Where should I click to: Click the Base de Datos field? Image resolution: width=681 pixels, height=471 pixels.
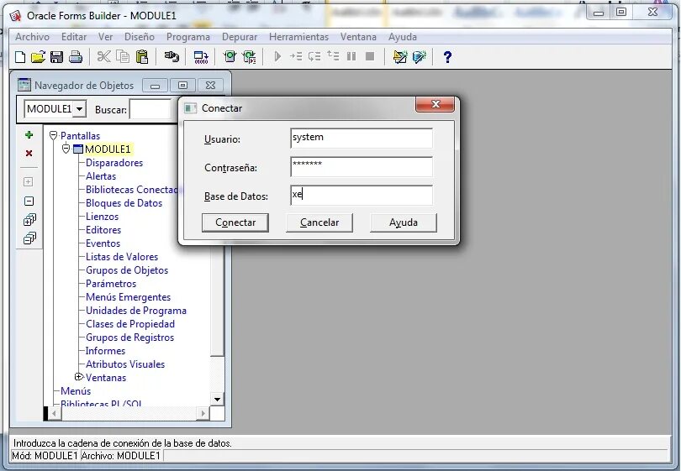pyautogui.click(x=362, y=195)
